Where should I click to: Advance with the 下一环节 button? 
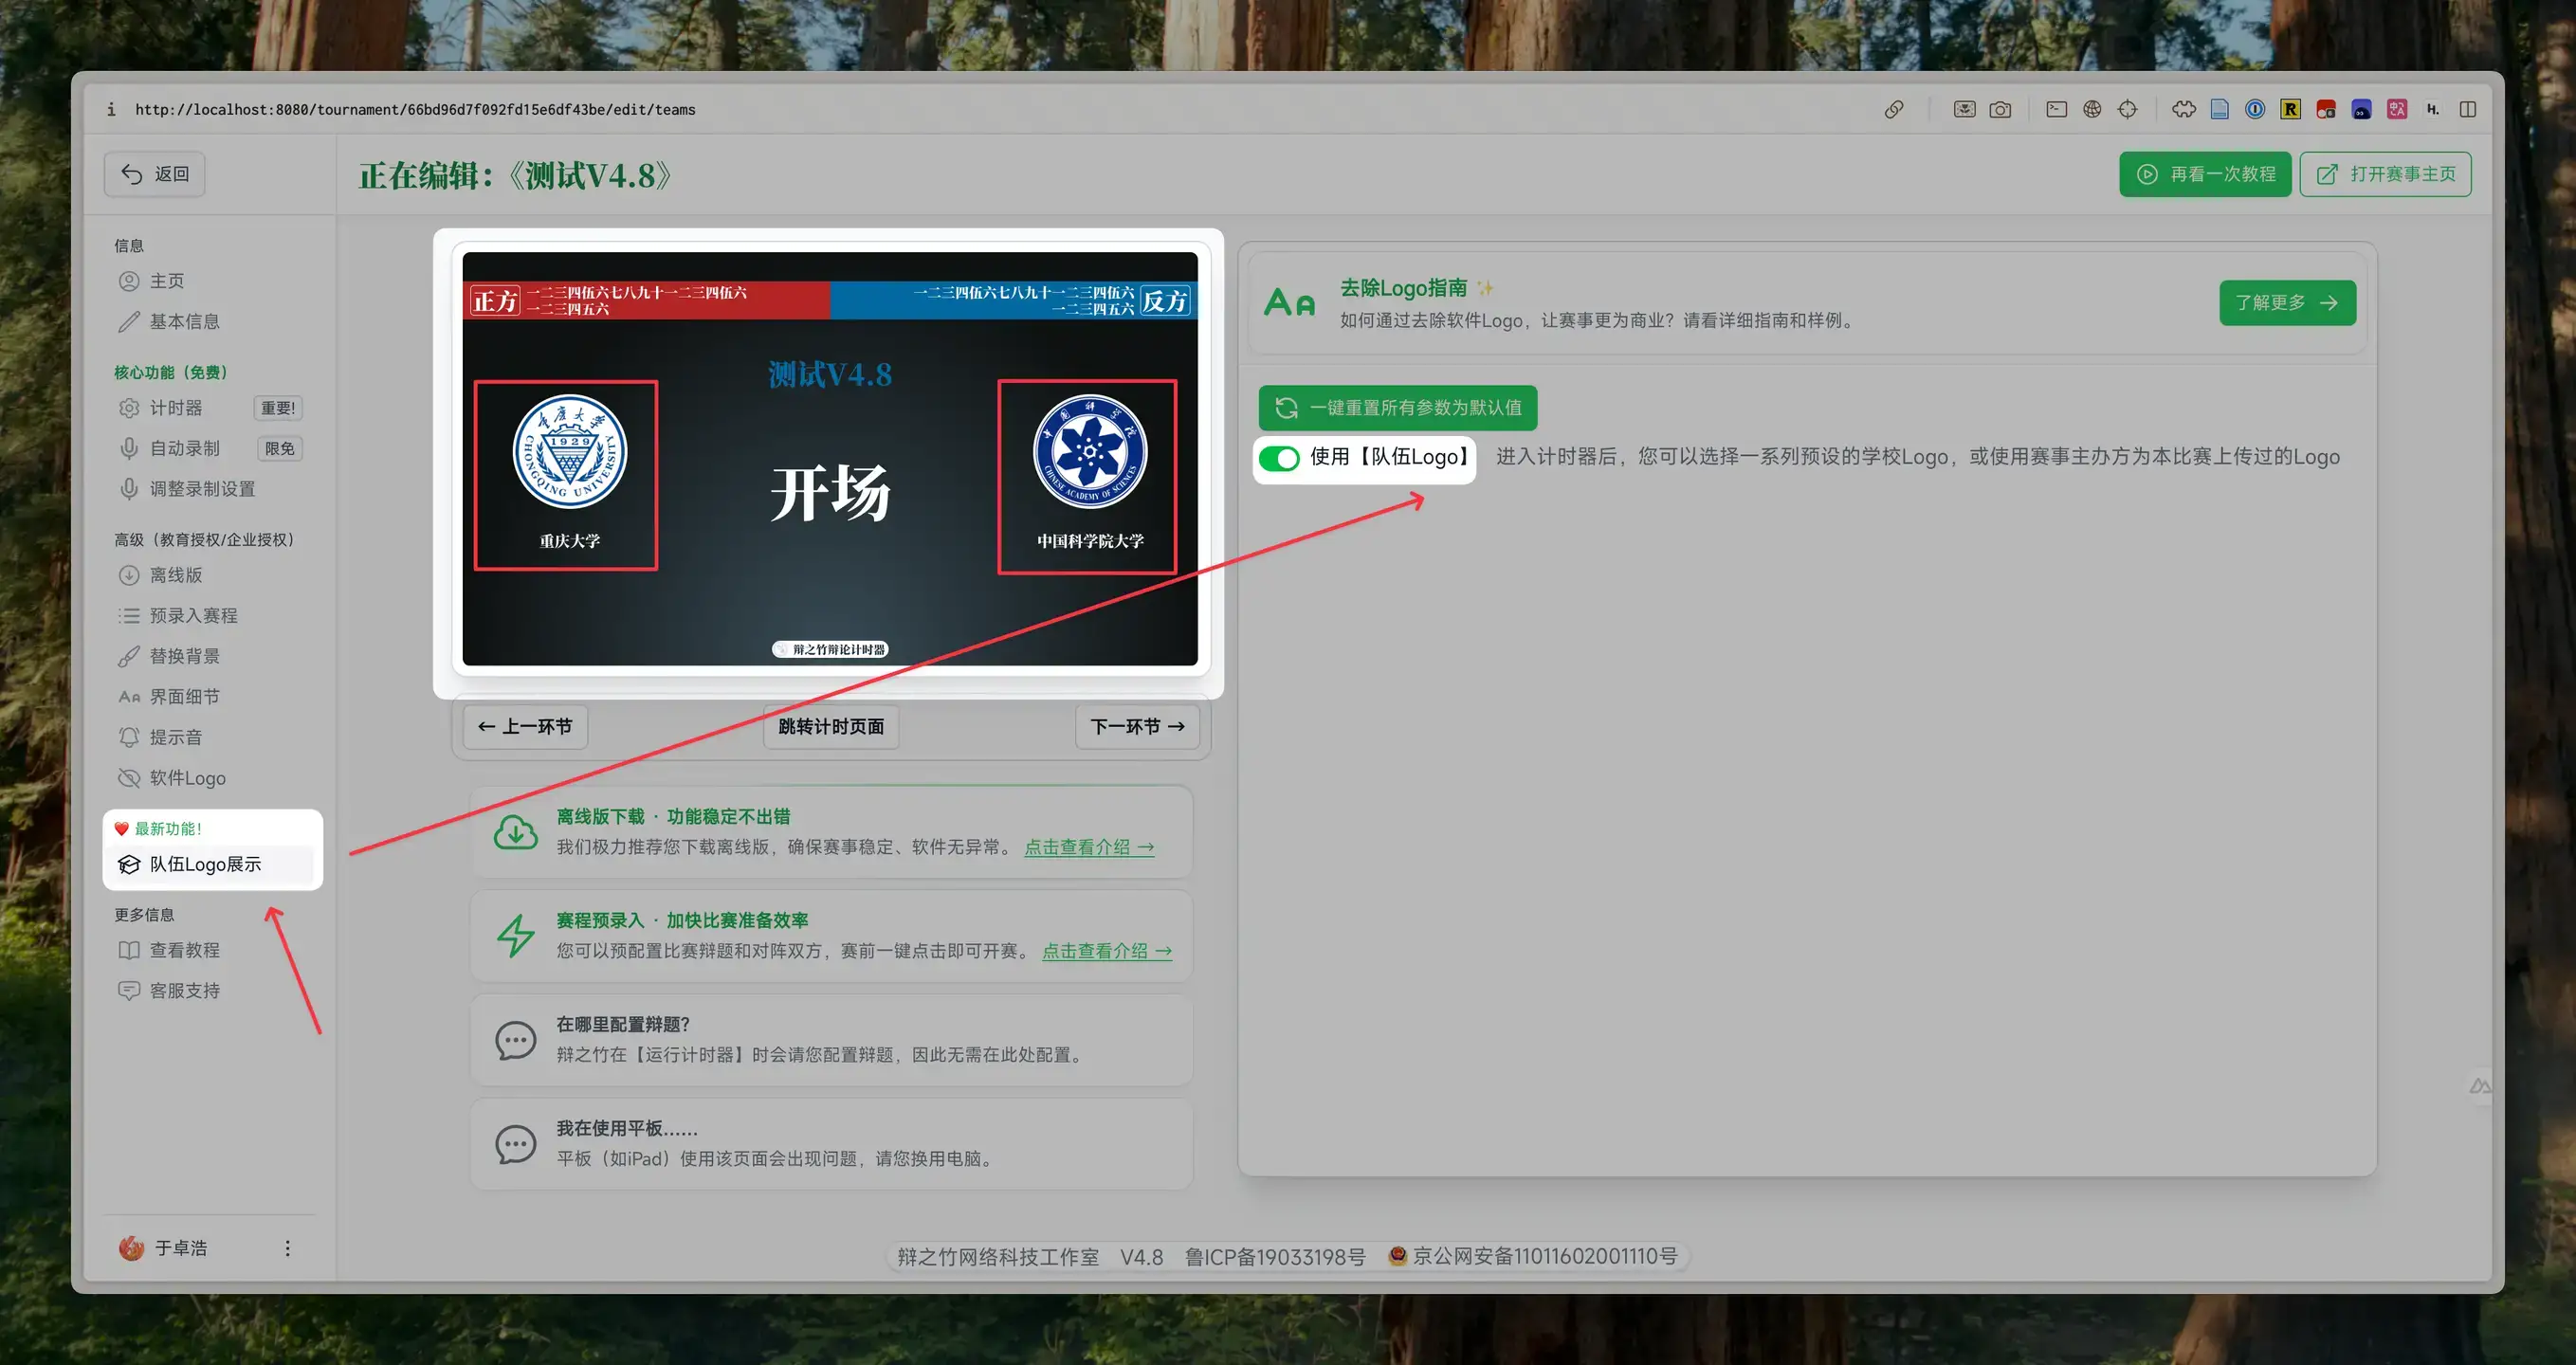pyautogui.click(x=1137, y=726)
